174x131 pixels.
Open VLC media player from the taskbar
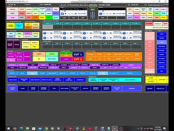click(x=84, y=128)
